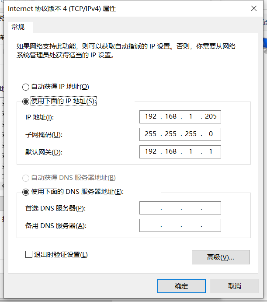Screen dimensions: 267x302
Task: Click the subnet mask last octet 0
Action: pos(211,134)
